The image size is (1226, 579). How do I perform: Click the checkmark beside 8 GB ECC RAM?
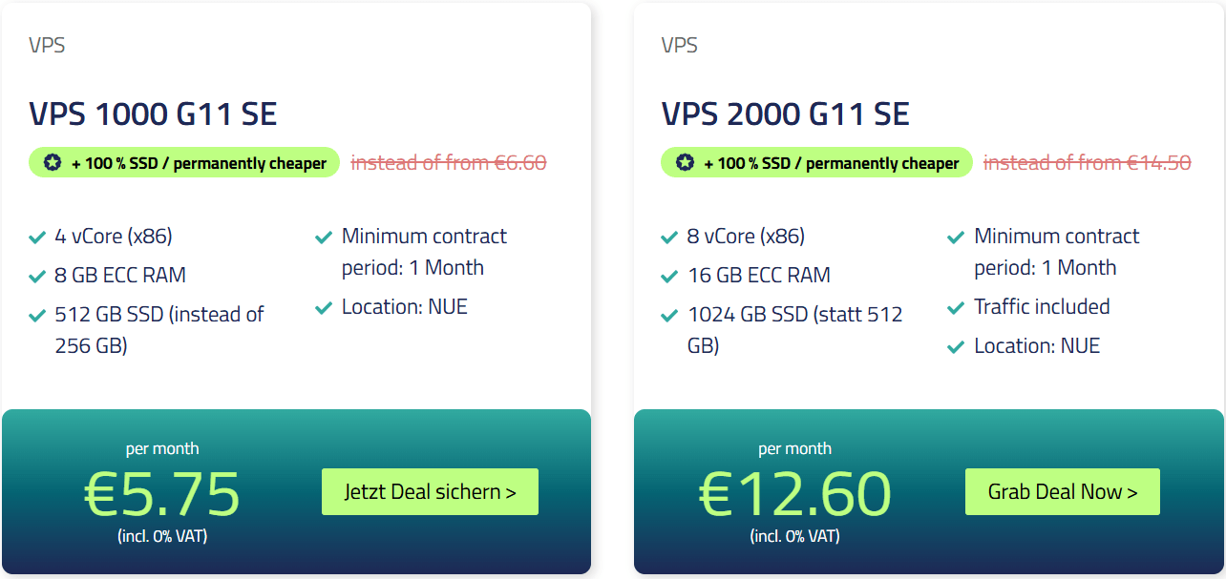(x=37, y=277)
